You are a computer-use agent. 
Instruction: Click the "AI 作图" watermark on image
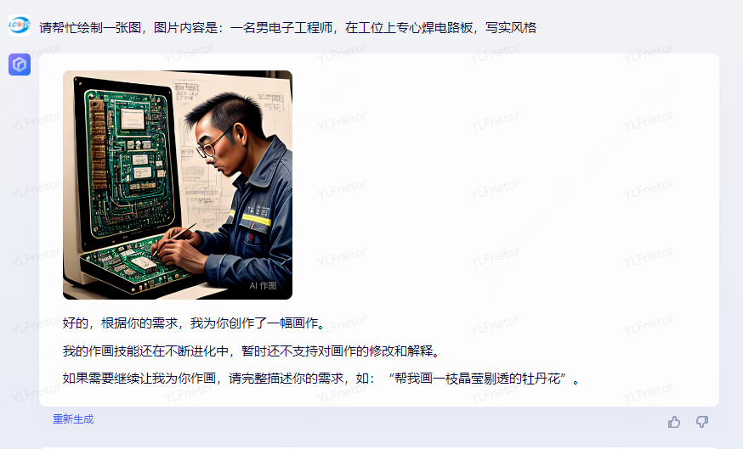click(x=263, y=286)
